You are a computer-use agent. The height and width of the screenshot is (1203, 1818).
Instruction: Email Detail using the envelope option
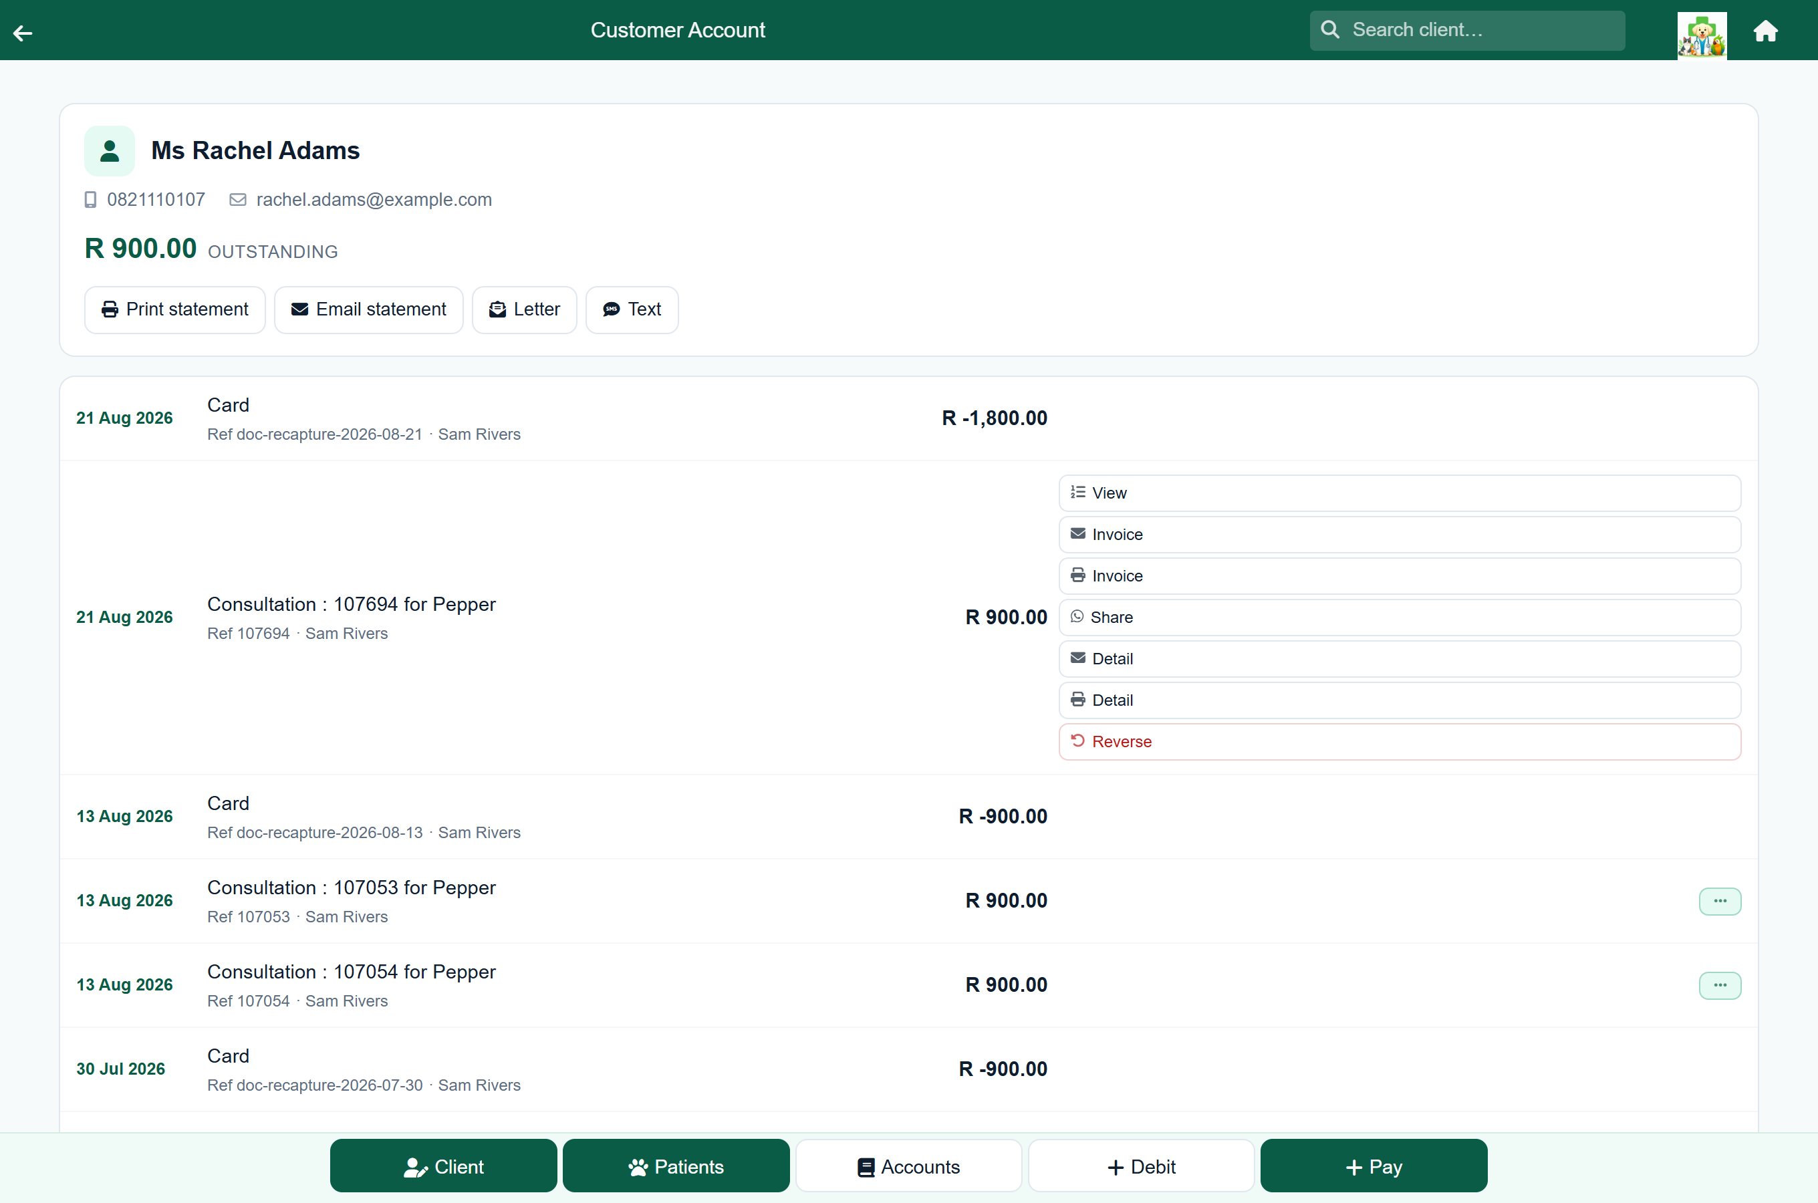(x=1399, y=658)
